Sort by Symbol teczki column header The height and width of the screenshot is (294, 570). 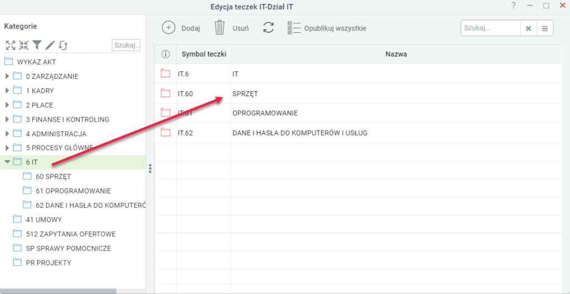[204, 54]
